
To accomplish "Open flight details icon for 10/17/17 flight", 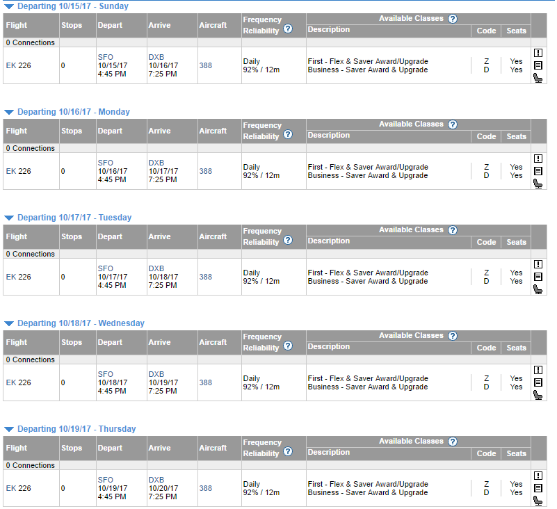I will (x=538, y=277).
